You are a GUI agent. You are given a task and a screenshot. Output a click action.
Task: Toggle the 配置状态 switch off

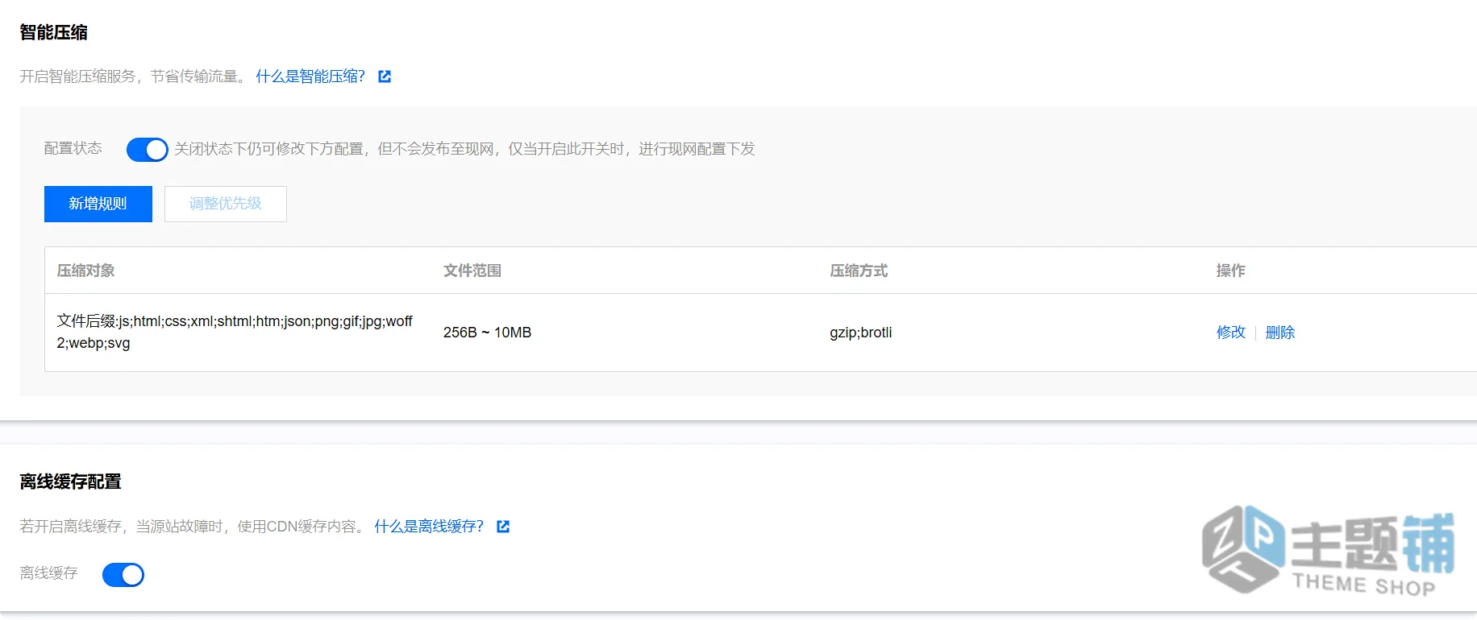[x=148, y=150]
